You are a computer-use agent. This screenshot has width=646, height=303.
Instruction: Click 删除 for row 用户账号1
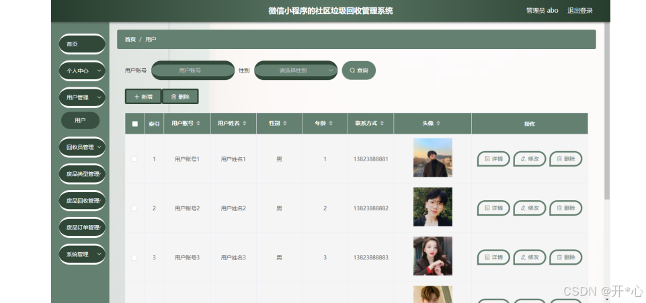coord(565,159)
